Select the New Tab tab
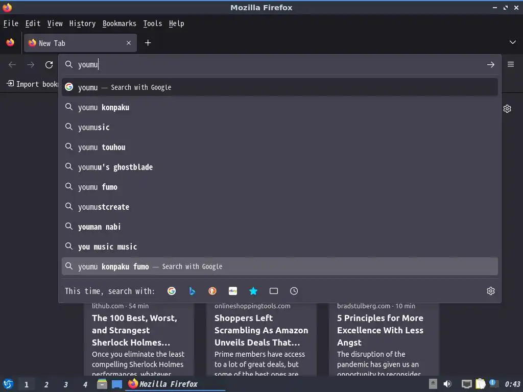Screen dimensions: 523x392 (x=80, y=43)
